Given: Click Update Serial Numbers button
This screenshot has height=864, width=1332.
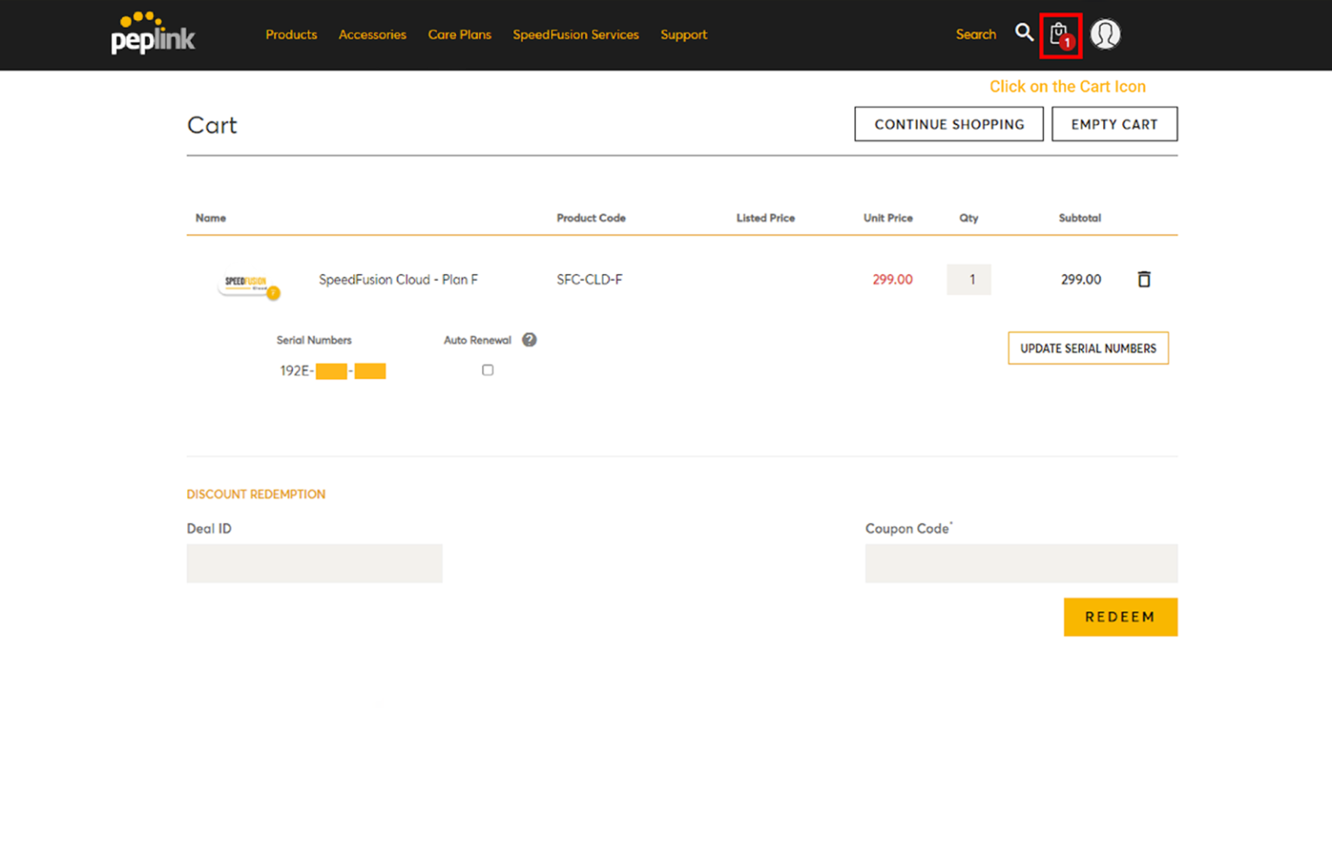Looking at the screenshot, I should tap(1088, 348).
